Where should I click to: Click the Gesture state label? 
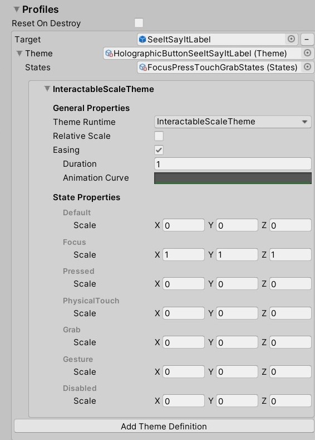78,359
